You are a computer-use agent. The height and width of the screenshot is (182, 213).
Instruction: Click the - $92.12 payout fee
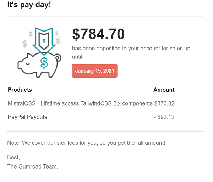(x=166, y=117)
